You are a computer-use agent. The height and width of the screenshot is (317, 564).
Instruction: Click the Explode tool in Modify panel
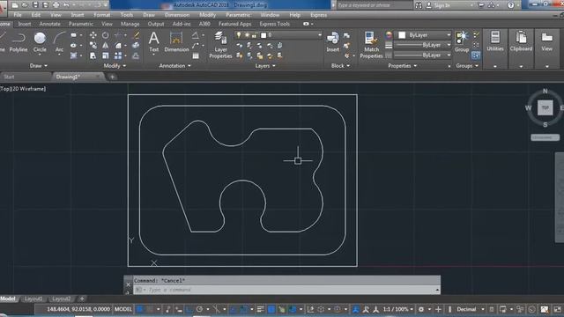pos(136,46)
